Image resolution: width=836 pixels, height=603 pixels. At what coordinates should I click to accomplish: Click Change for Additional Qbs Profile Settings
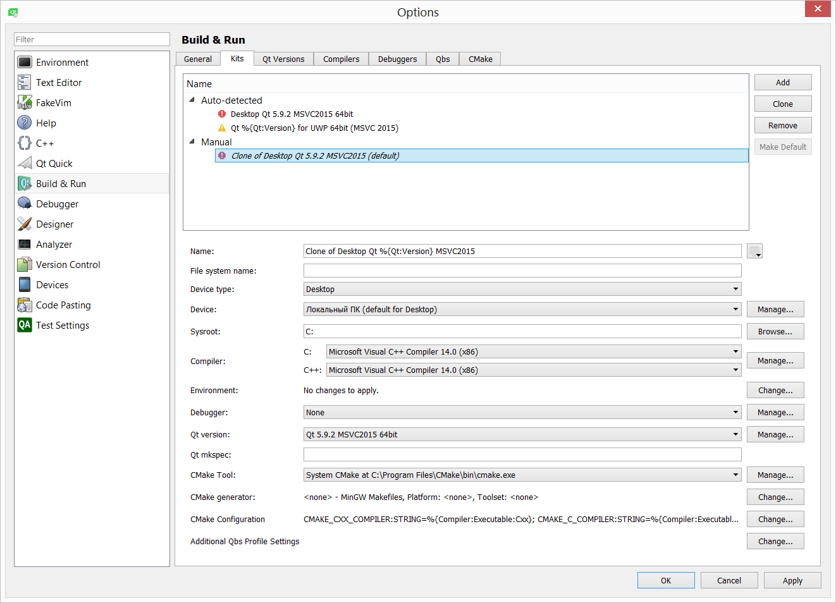[x=775, y=541]
